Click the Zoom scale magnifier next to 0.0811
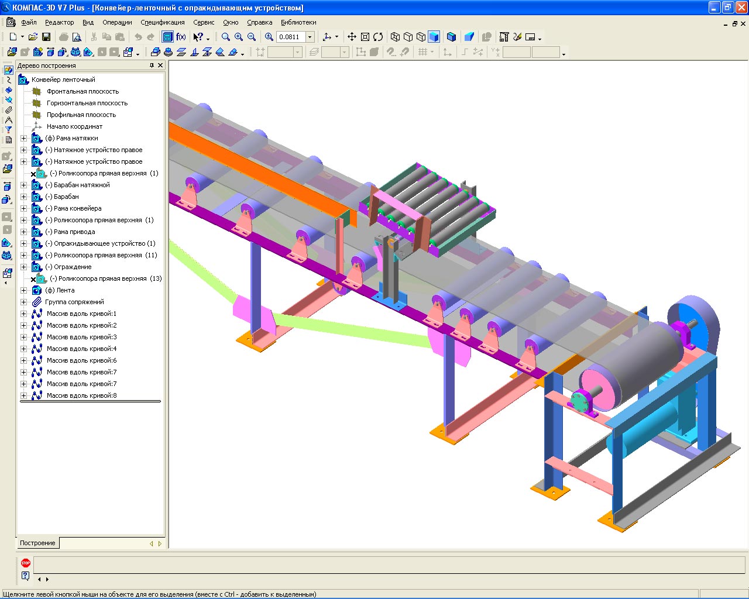749x599 pixels. (x=269, y=37)
